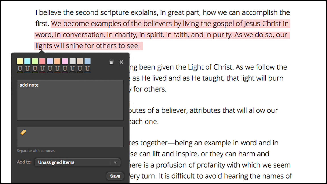
Task: Apply red underline style
Action: (x=42, y=69)
